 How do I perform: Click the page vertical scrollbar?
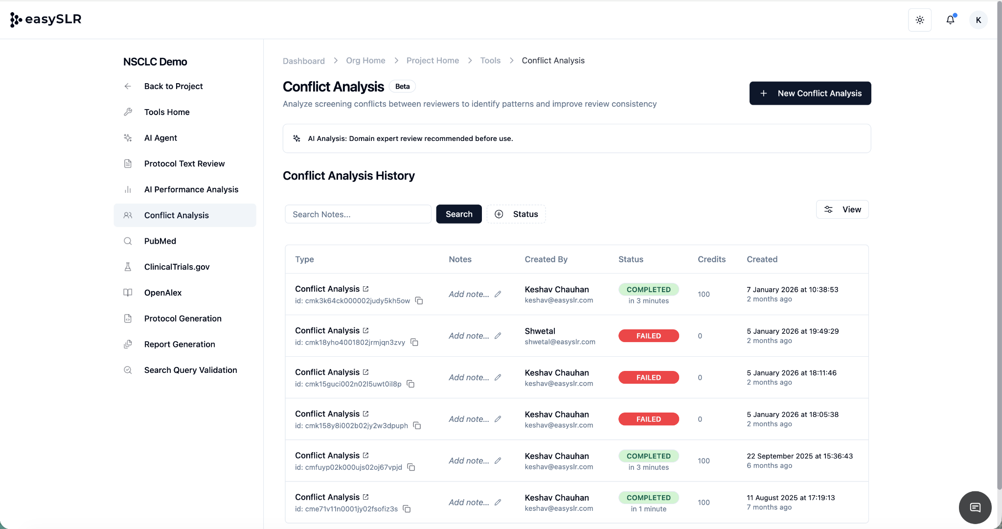click(x=999, y=245)
